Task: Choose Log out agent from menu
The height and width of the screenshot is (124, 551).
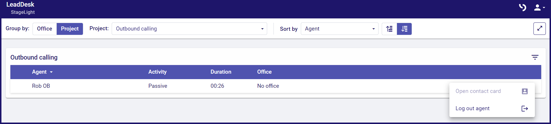Action: click(472, 108)
